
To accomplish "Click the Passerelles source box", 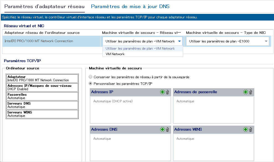I will (x=42, y=96).
